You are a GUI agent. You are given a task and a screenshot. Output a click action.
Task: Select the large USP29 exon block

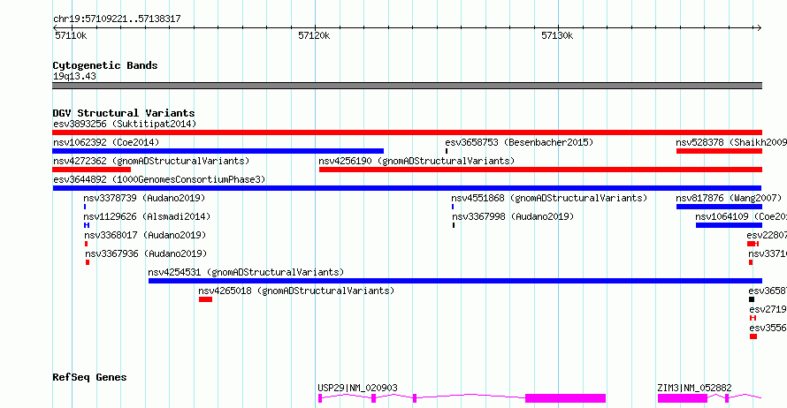[566, 398]
